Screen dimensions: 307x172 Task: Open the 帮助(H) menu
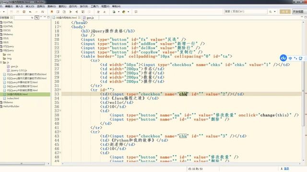pyautogui.click(x=116, y=6)
